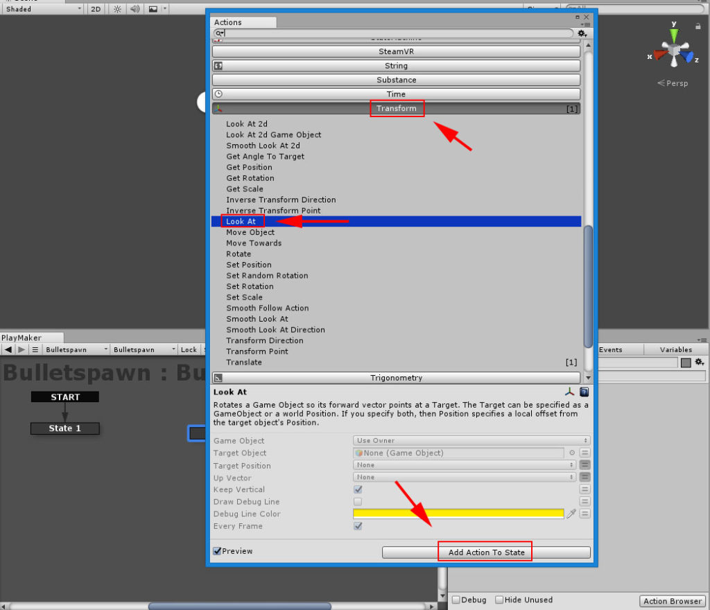
Task: Open the Game Object 'Use Owner' dropdown
Action: pyautogui.click(x=470, y=440)
